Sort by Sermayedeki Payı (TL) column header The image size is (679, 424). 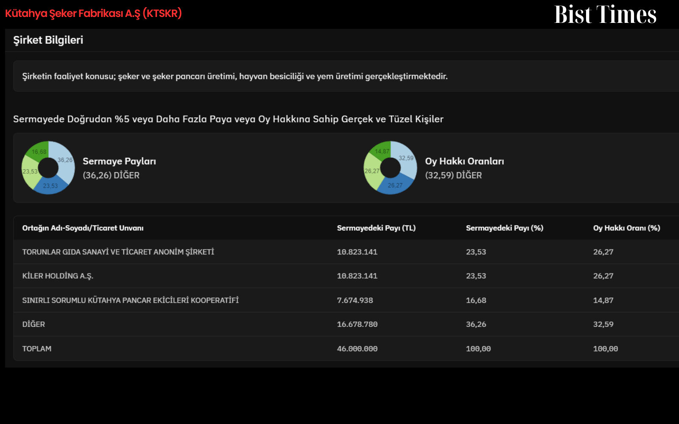[x=376, y=228]
